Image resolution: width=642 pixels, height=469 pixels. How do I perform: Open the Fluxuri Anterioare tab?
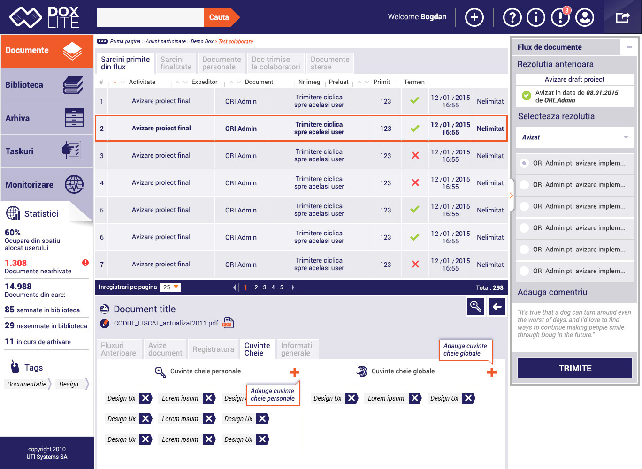click(119, 349)
